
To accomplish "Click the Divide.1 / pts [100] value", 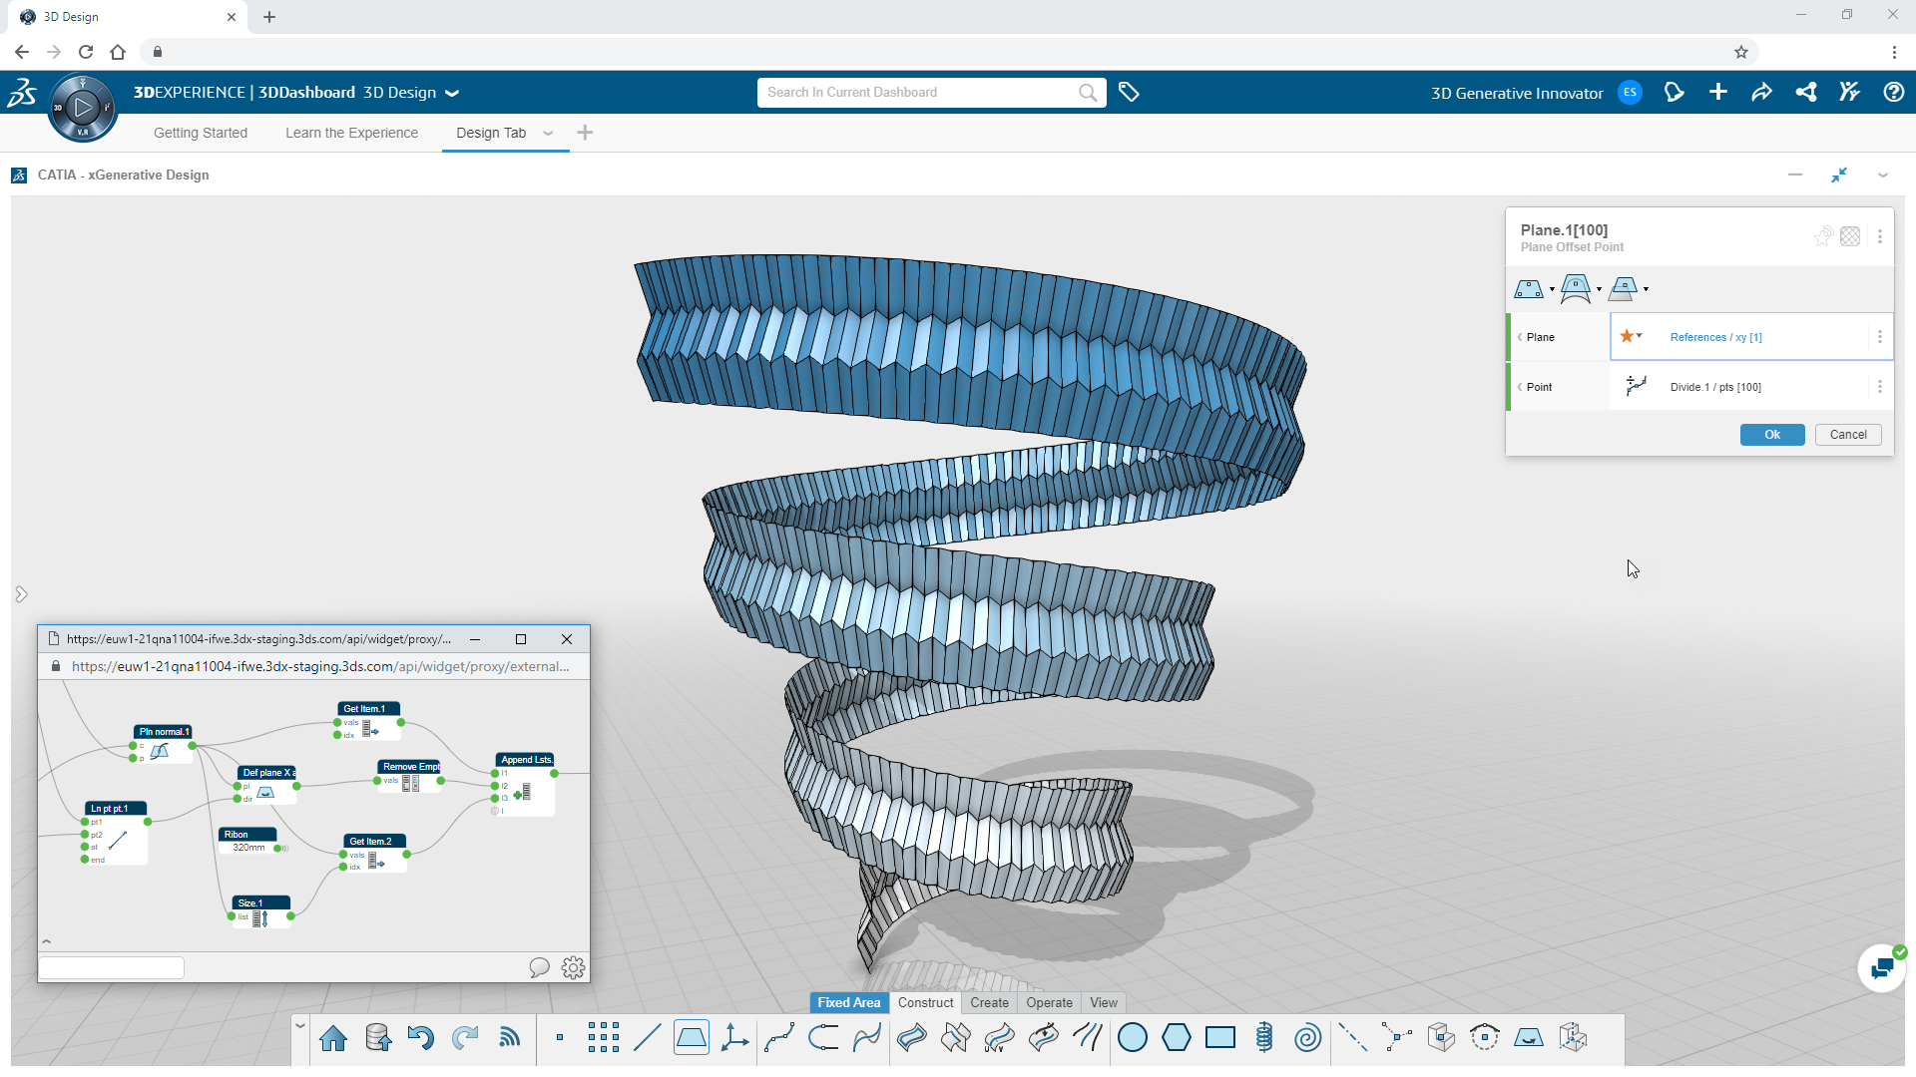I will click(x=1715, y=387).
